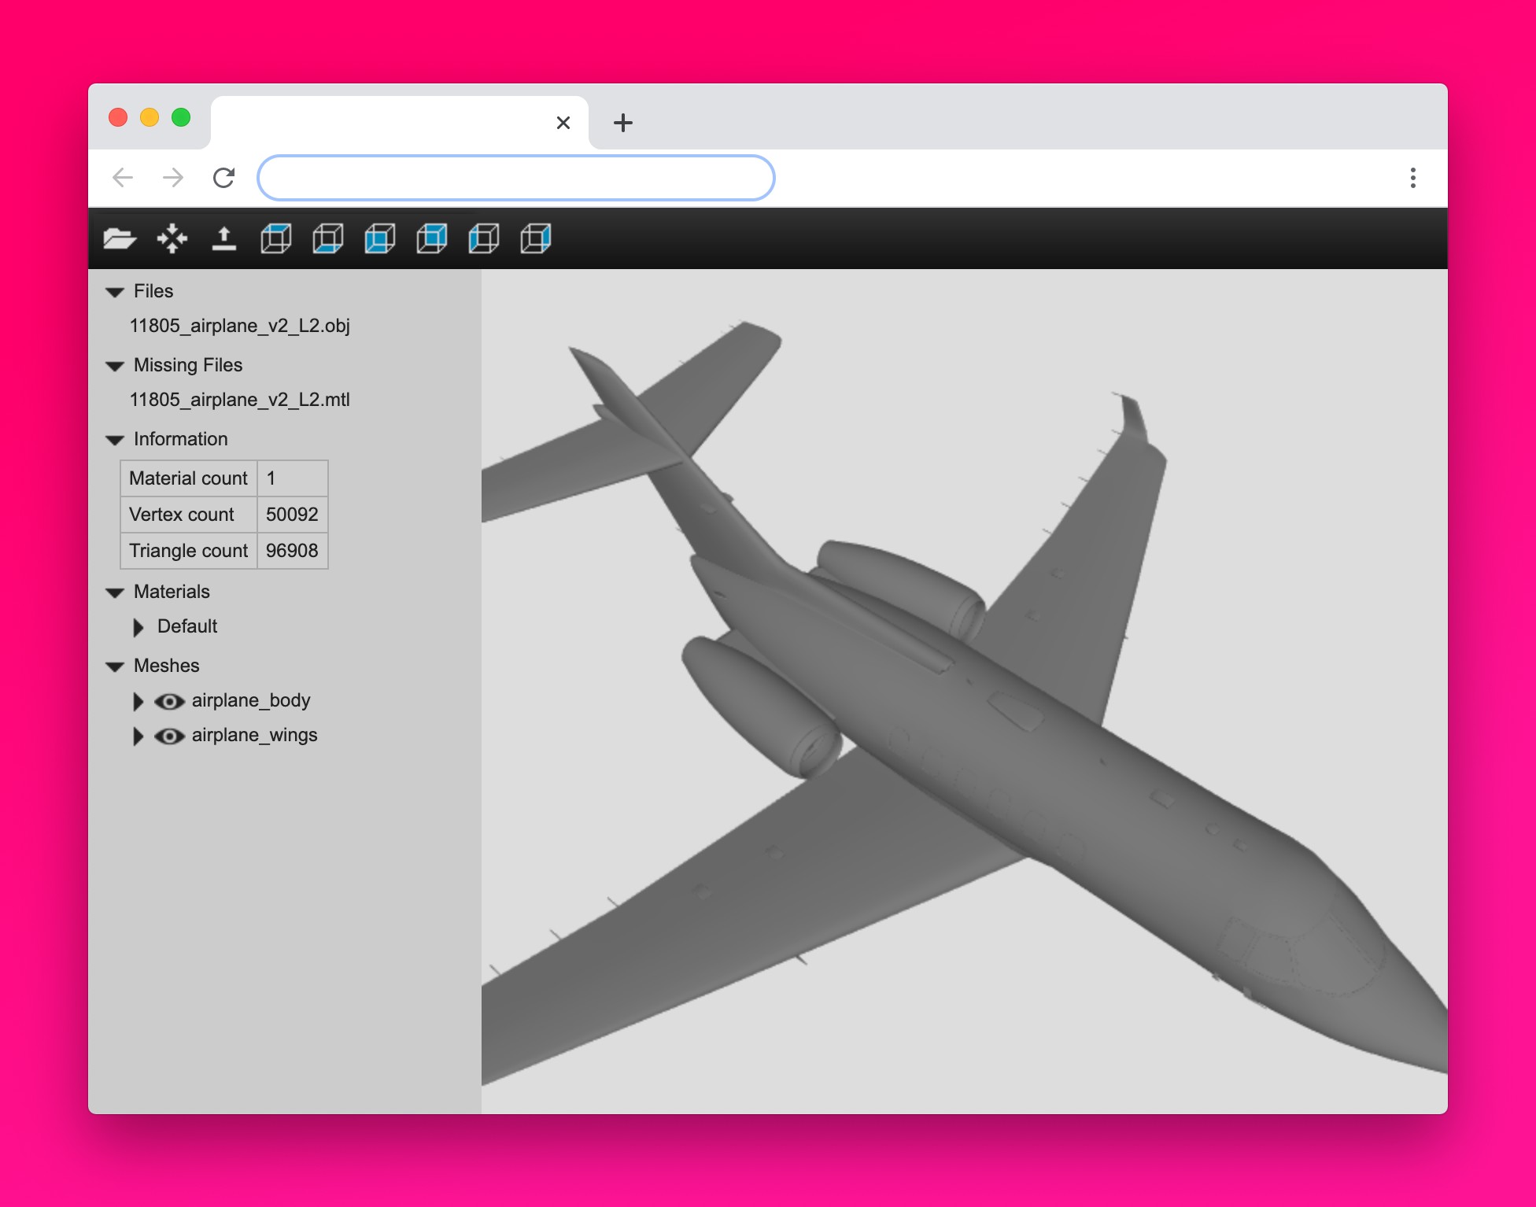
Task: Collapse the Files section
Action: (115, 291)
